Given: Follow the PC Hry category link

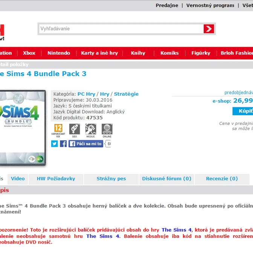Looking at the screenshot, I should [86, 94].
